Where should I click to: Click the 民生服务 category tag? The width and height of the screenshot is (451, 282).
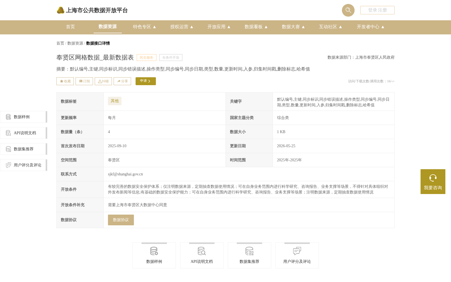click(x=147, y=58)
